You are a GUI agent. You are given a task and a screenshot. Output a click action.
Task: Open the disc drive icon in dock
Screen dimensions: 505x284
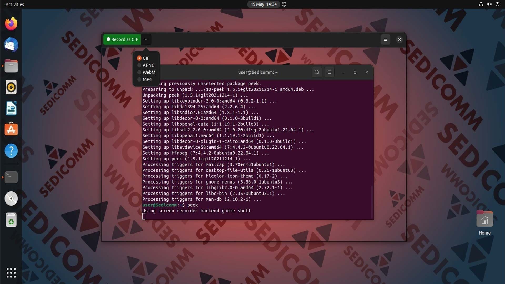pos(11,199)
